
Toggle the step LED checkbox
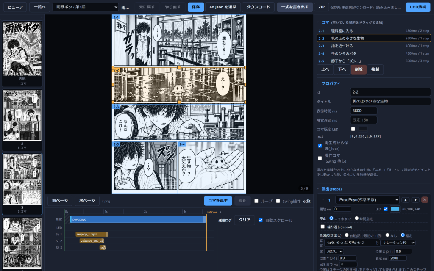tap(386, 209)
